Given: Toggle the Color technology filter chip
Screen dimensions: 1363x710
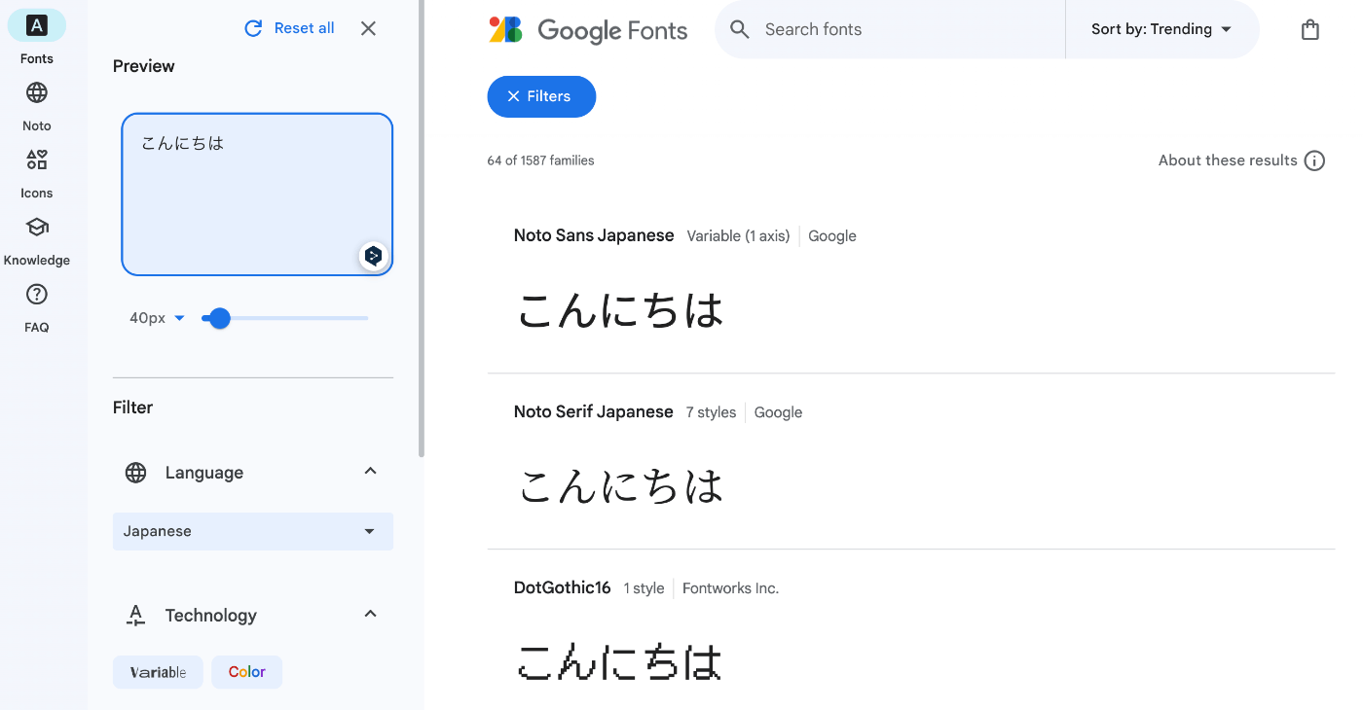Looking at the screenshot, I should click(x=246, y=672).
